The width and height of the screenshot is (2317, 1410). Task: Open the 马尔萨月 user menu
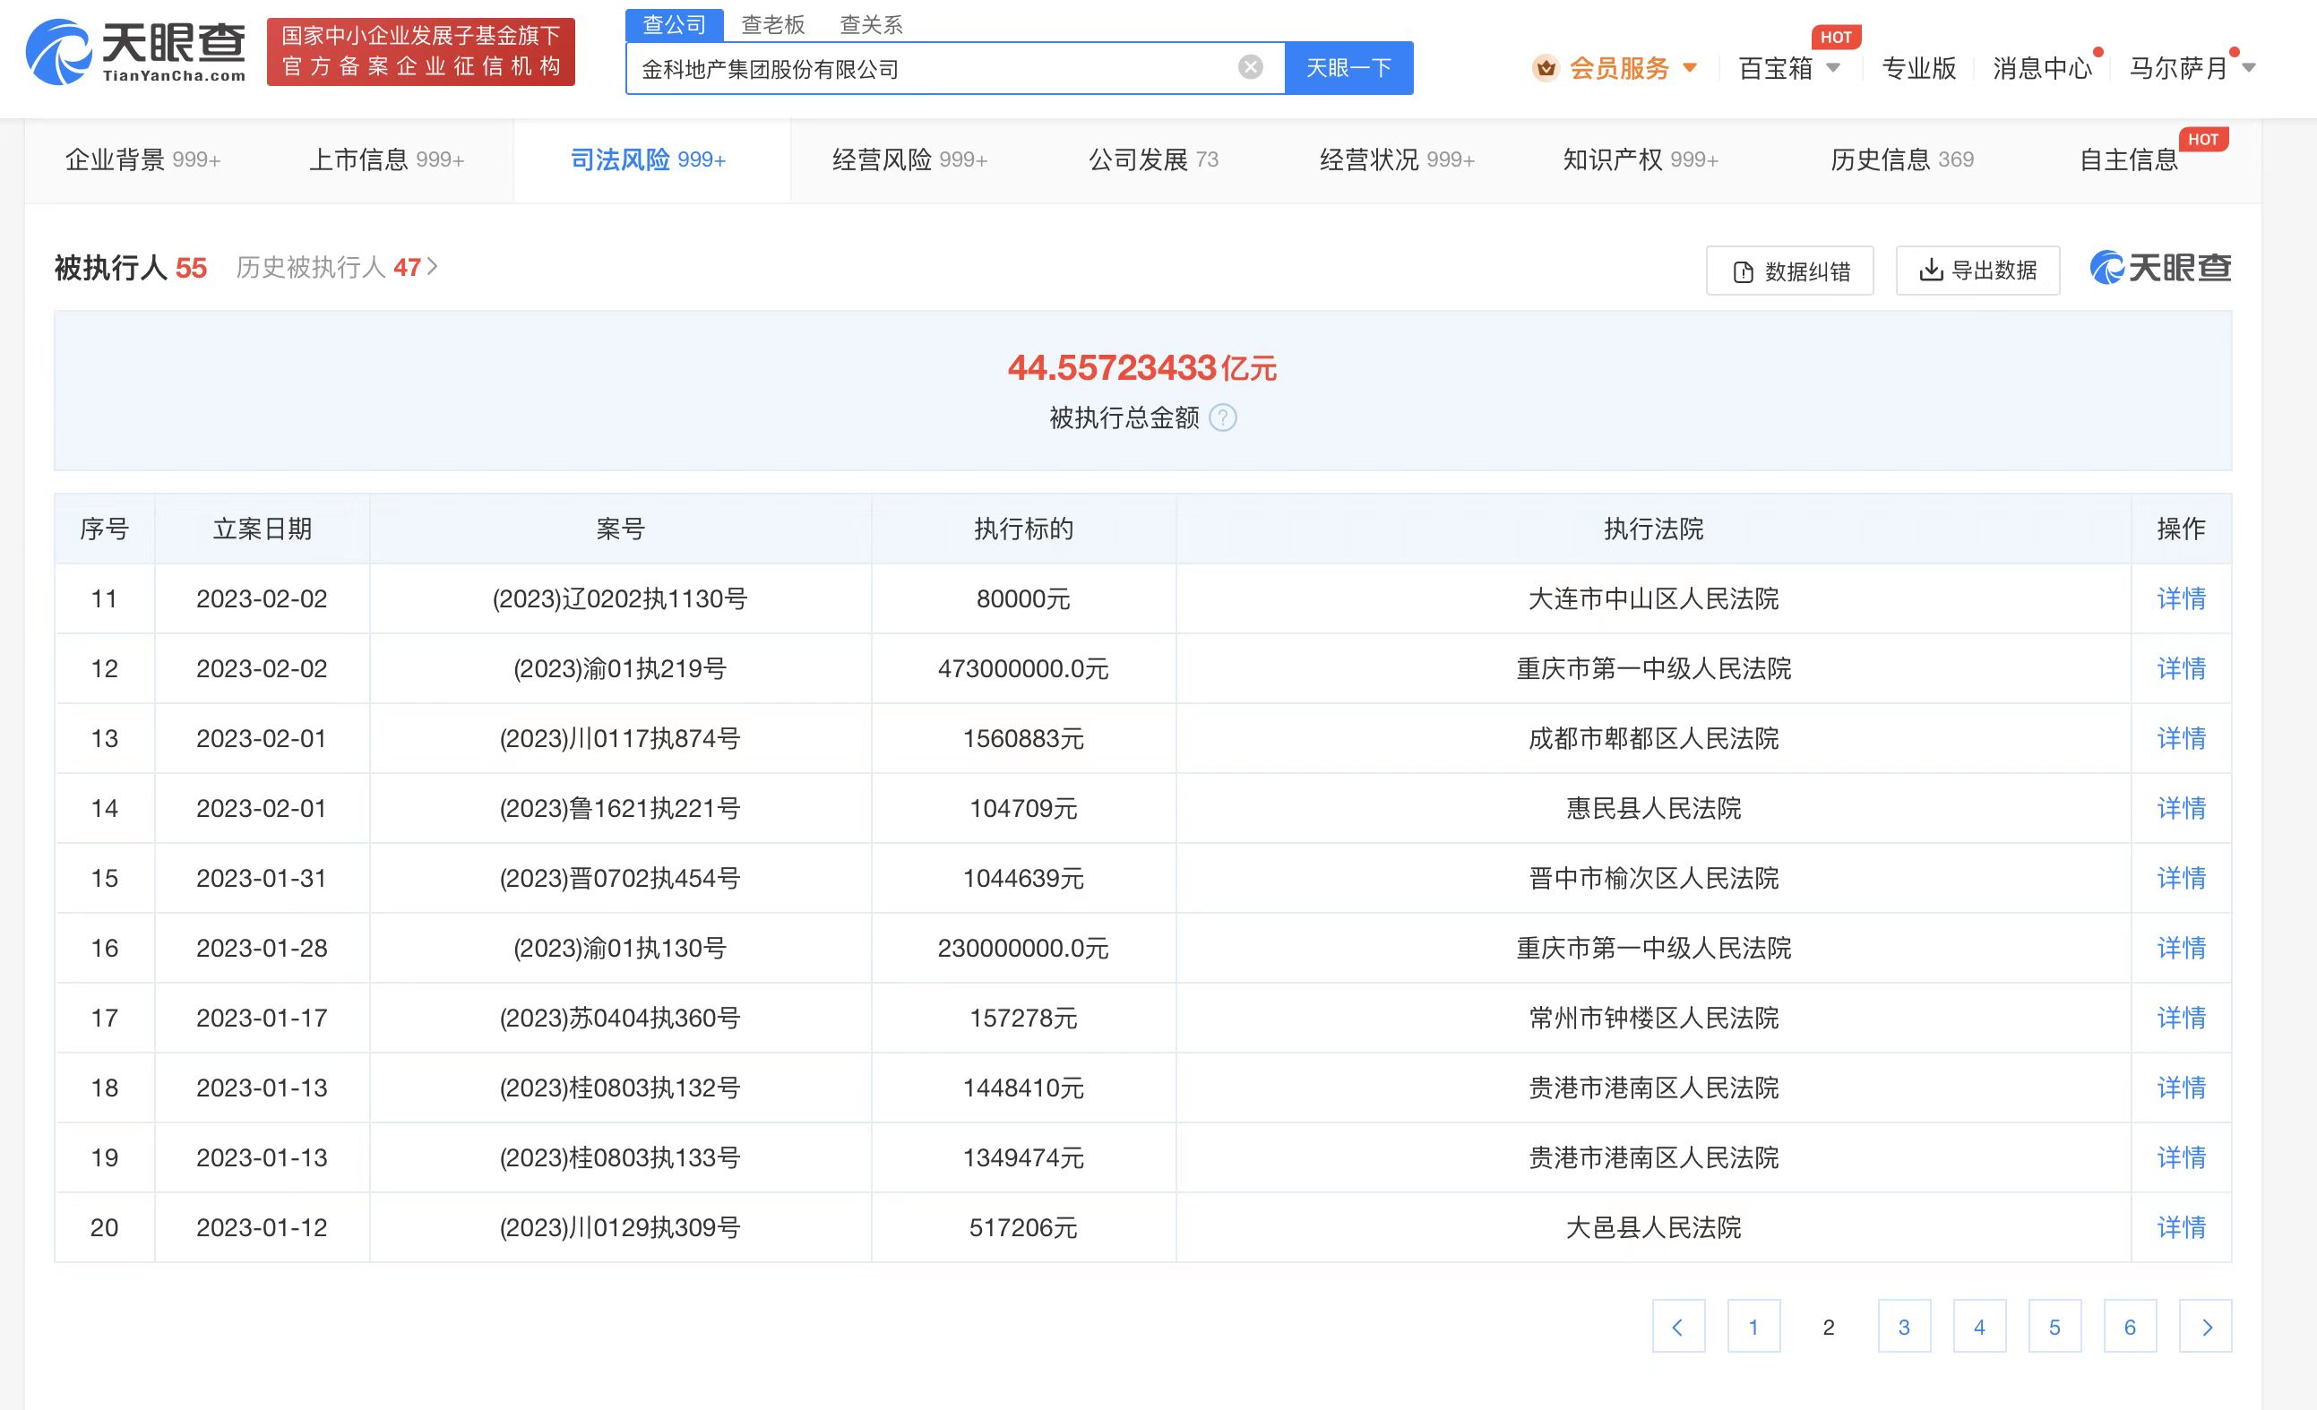(2192, 68)
